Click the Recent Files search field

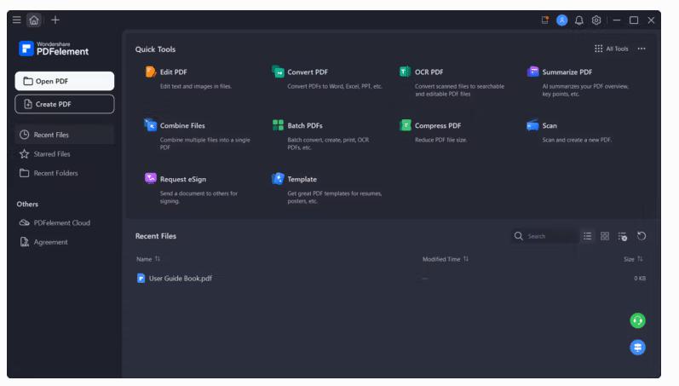(x=544, y=236)
